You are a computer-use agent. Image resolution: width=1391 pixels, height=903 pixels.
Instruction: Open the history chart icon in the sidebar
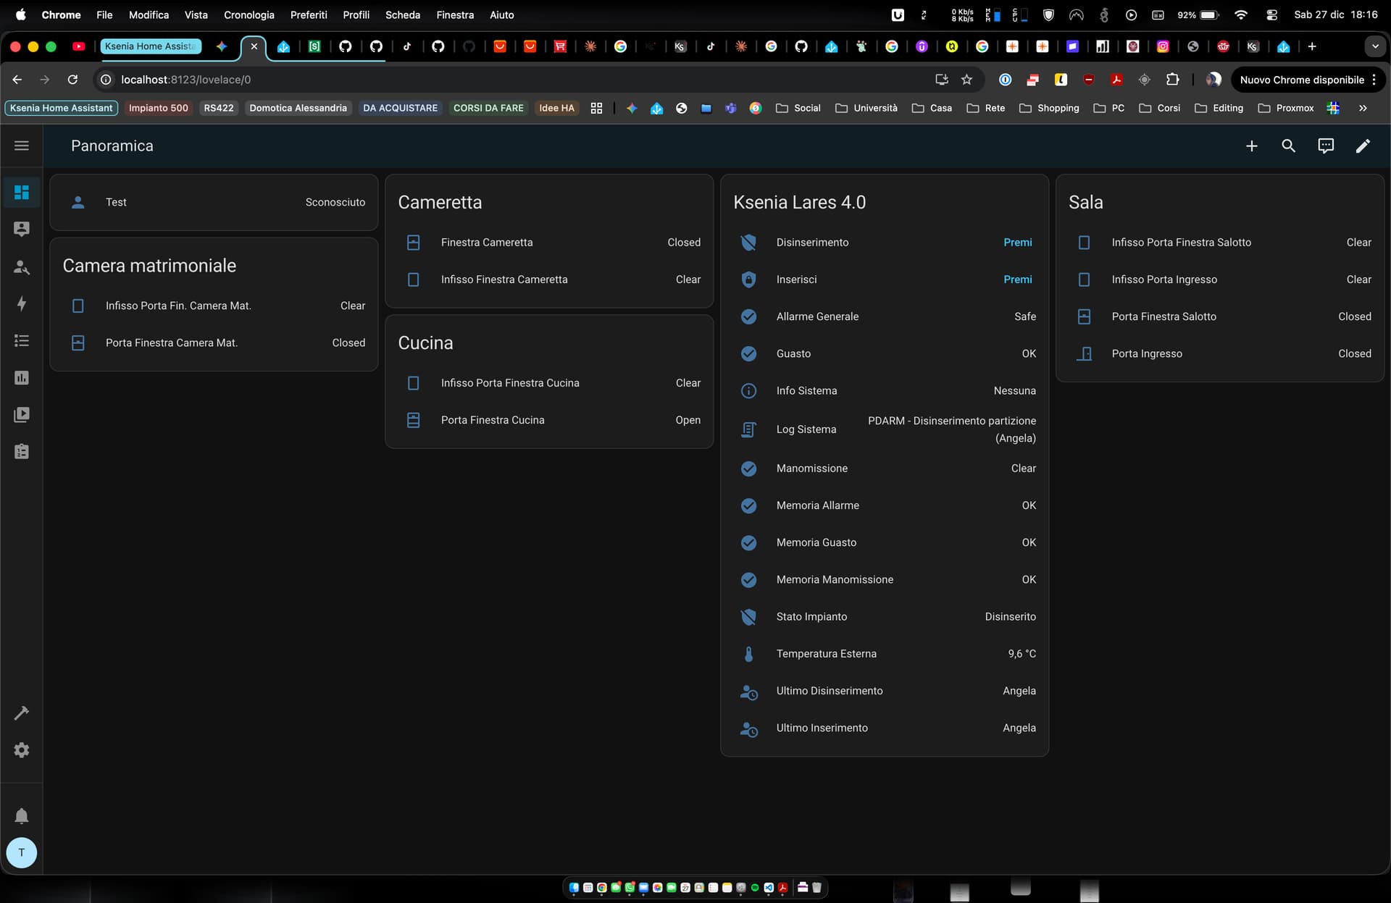click(x=22, y=377)
